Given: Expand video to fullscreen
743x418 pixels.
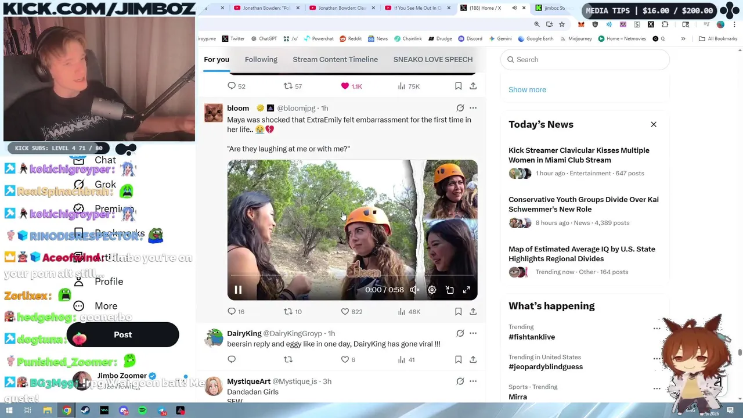Looking at the screenshot, I should click(467, 290).
